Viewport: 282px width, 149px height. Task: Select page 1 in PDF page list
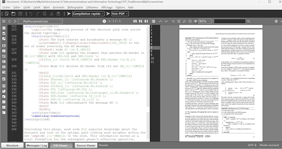tap(155, 26)
